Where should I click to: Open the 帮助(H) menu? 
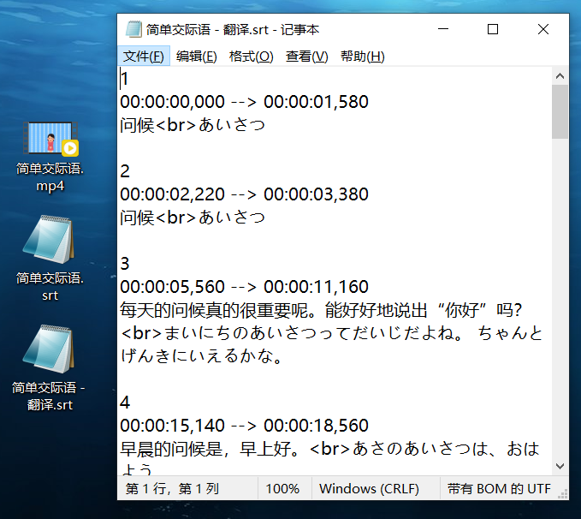363,57
